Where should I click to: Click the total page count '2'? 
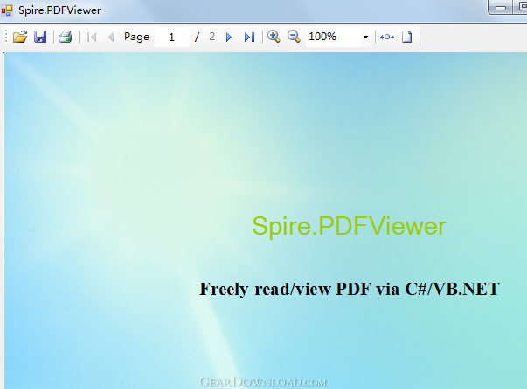(x=211, y=37)
